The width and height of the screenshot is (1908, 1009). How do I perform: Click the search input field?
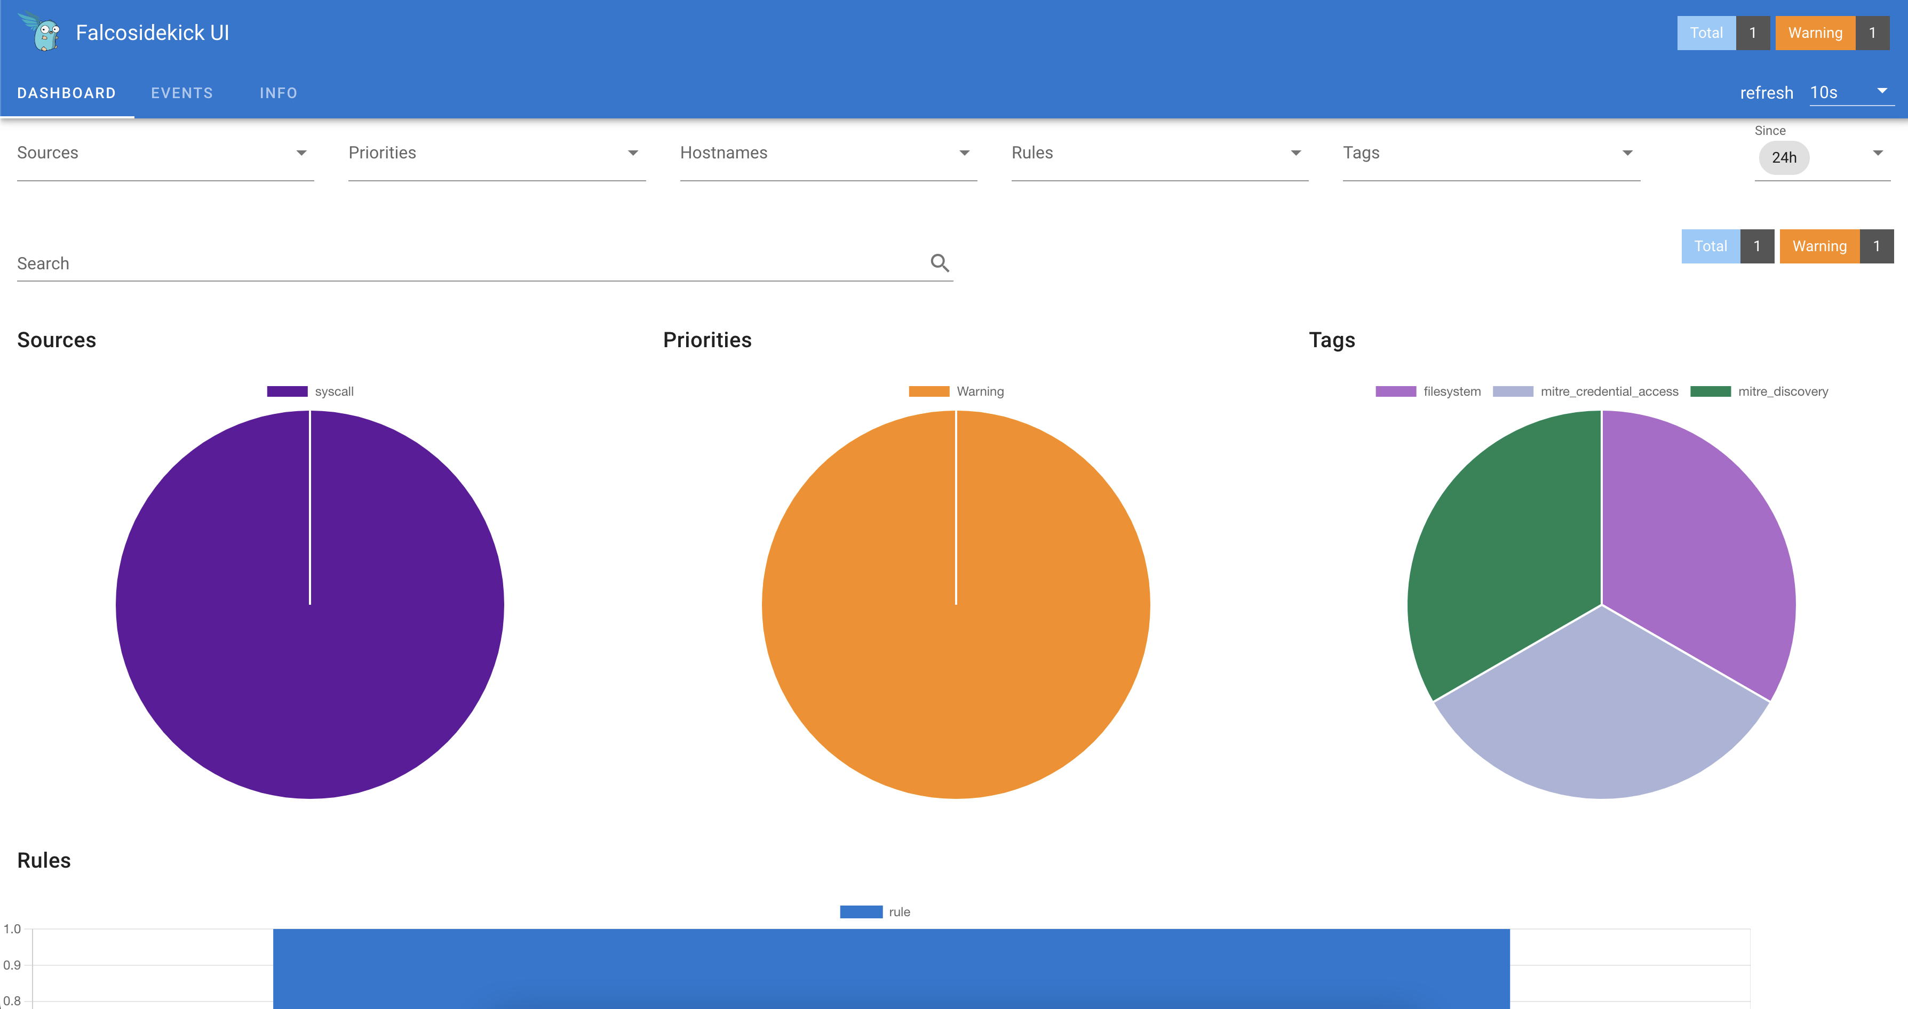(484, 262)
